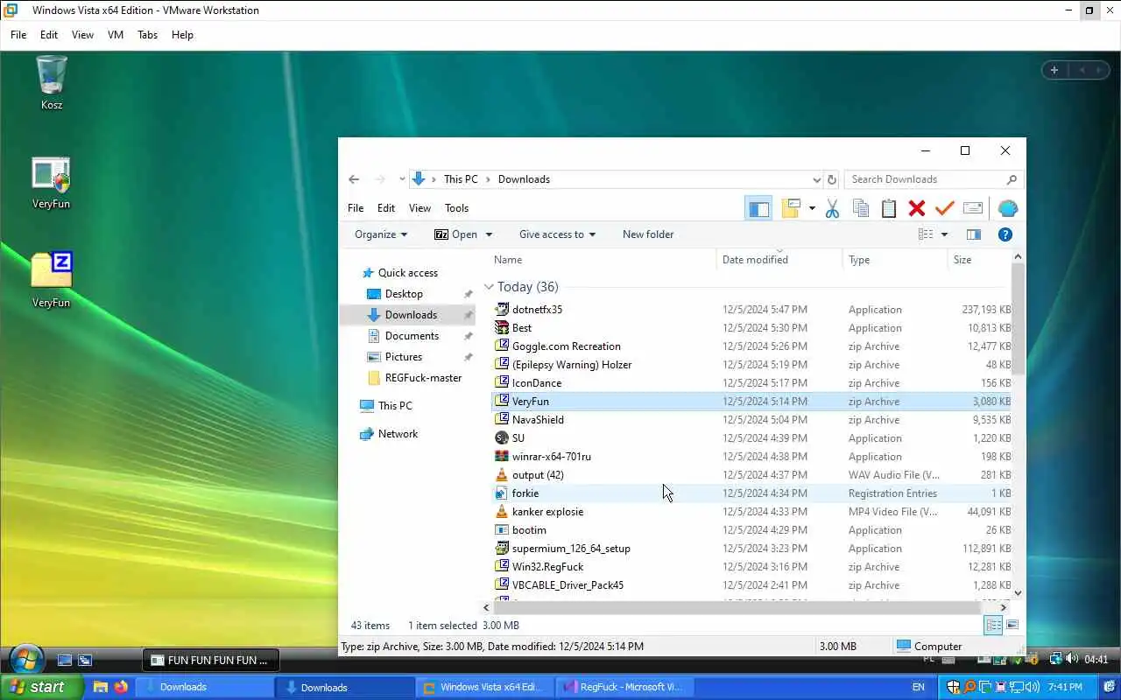This screenshot has width=1121, height=700.
Task: Open the 'Give access to' dropdown
Action: 557,234
